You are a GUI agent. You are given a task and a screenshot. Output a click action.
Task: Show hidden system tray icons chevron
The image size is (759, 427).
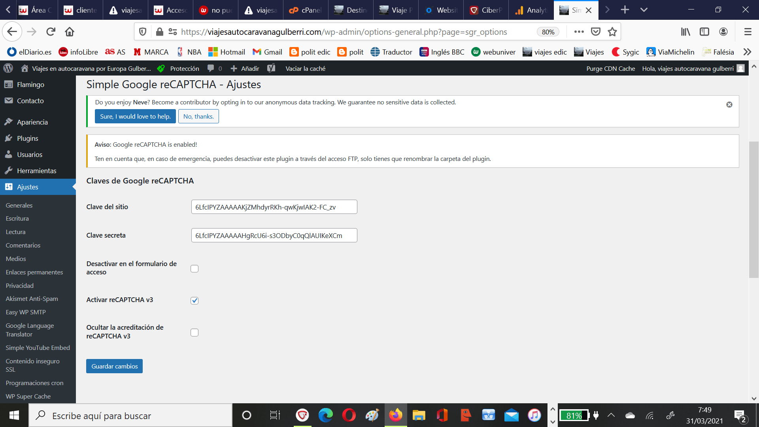[x=611, y=415]
